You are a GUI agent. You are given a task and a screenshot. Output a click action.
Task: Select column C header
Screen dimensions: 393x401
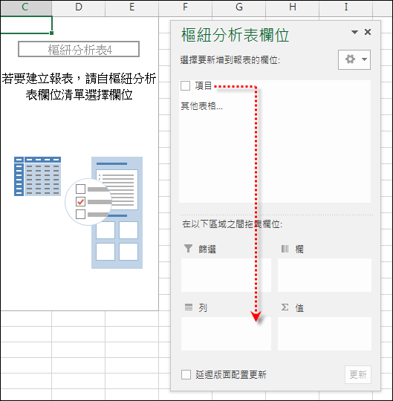(x=25, y=7)
